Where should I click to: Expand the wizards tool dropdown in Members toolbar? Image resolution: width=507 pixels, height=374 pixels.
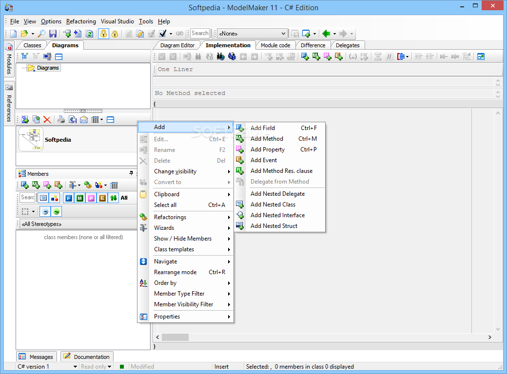pos(79,185)
